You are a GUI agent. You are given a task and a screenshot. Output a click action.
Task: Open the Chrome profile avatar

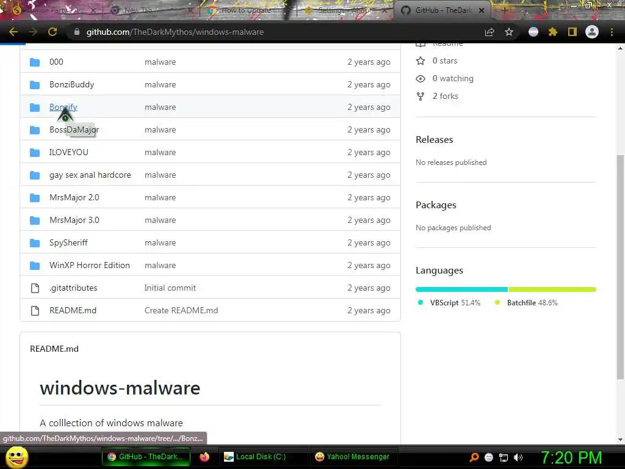coord(592,32)
